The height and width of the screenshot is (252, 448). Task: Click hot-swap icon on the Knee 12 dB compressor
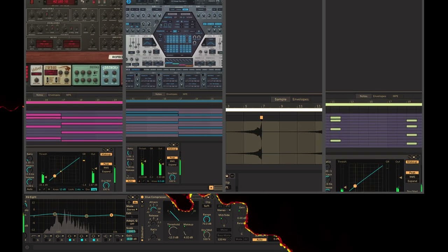[x=103, y=150]
